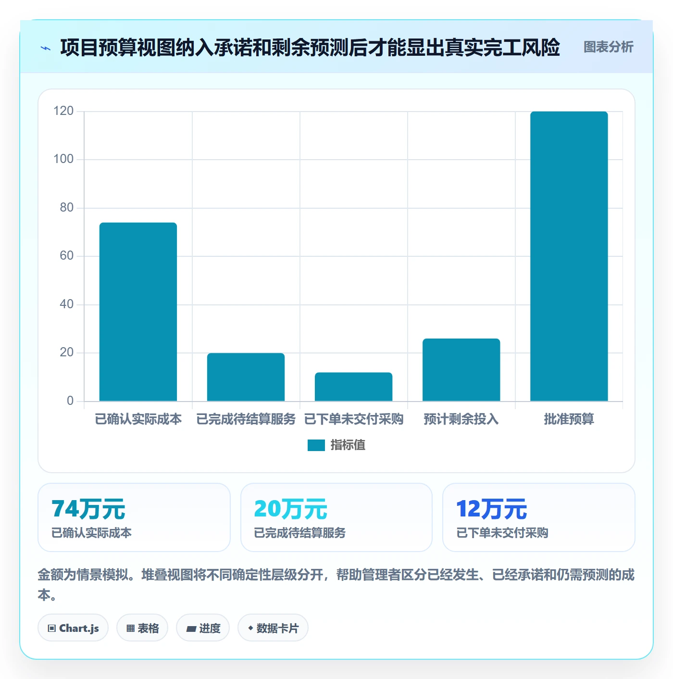Click the 指标值 legend label
Image resolution: width=673 pixels, height=679 pixels.
click(x=348, y=445)
